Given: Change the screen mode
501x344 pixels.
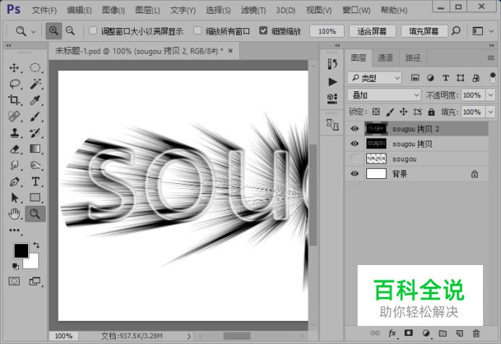Looking at the screenshot, I should pos(35,281).
